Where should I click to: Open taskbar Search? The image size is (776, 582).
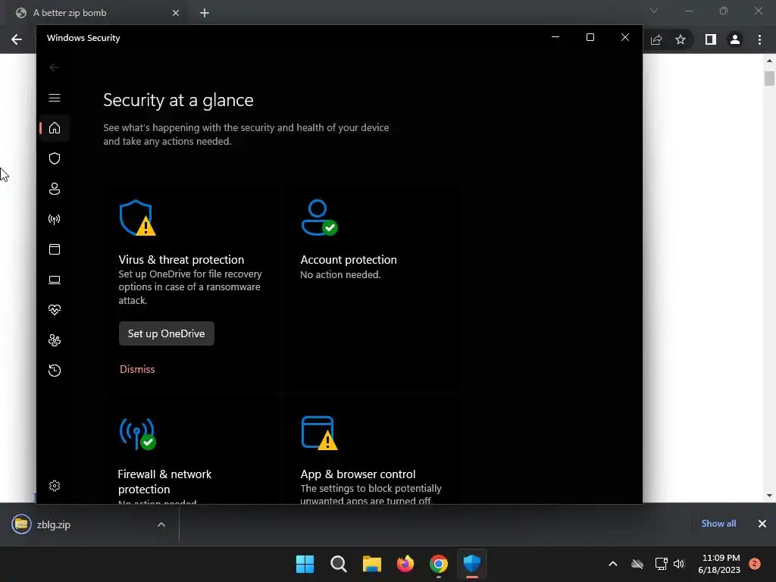coord(339,564)
